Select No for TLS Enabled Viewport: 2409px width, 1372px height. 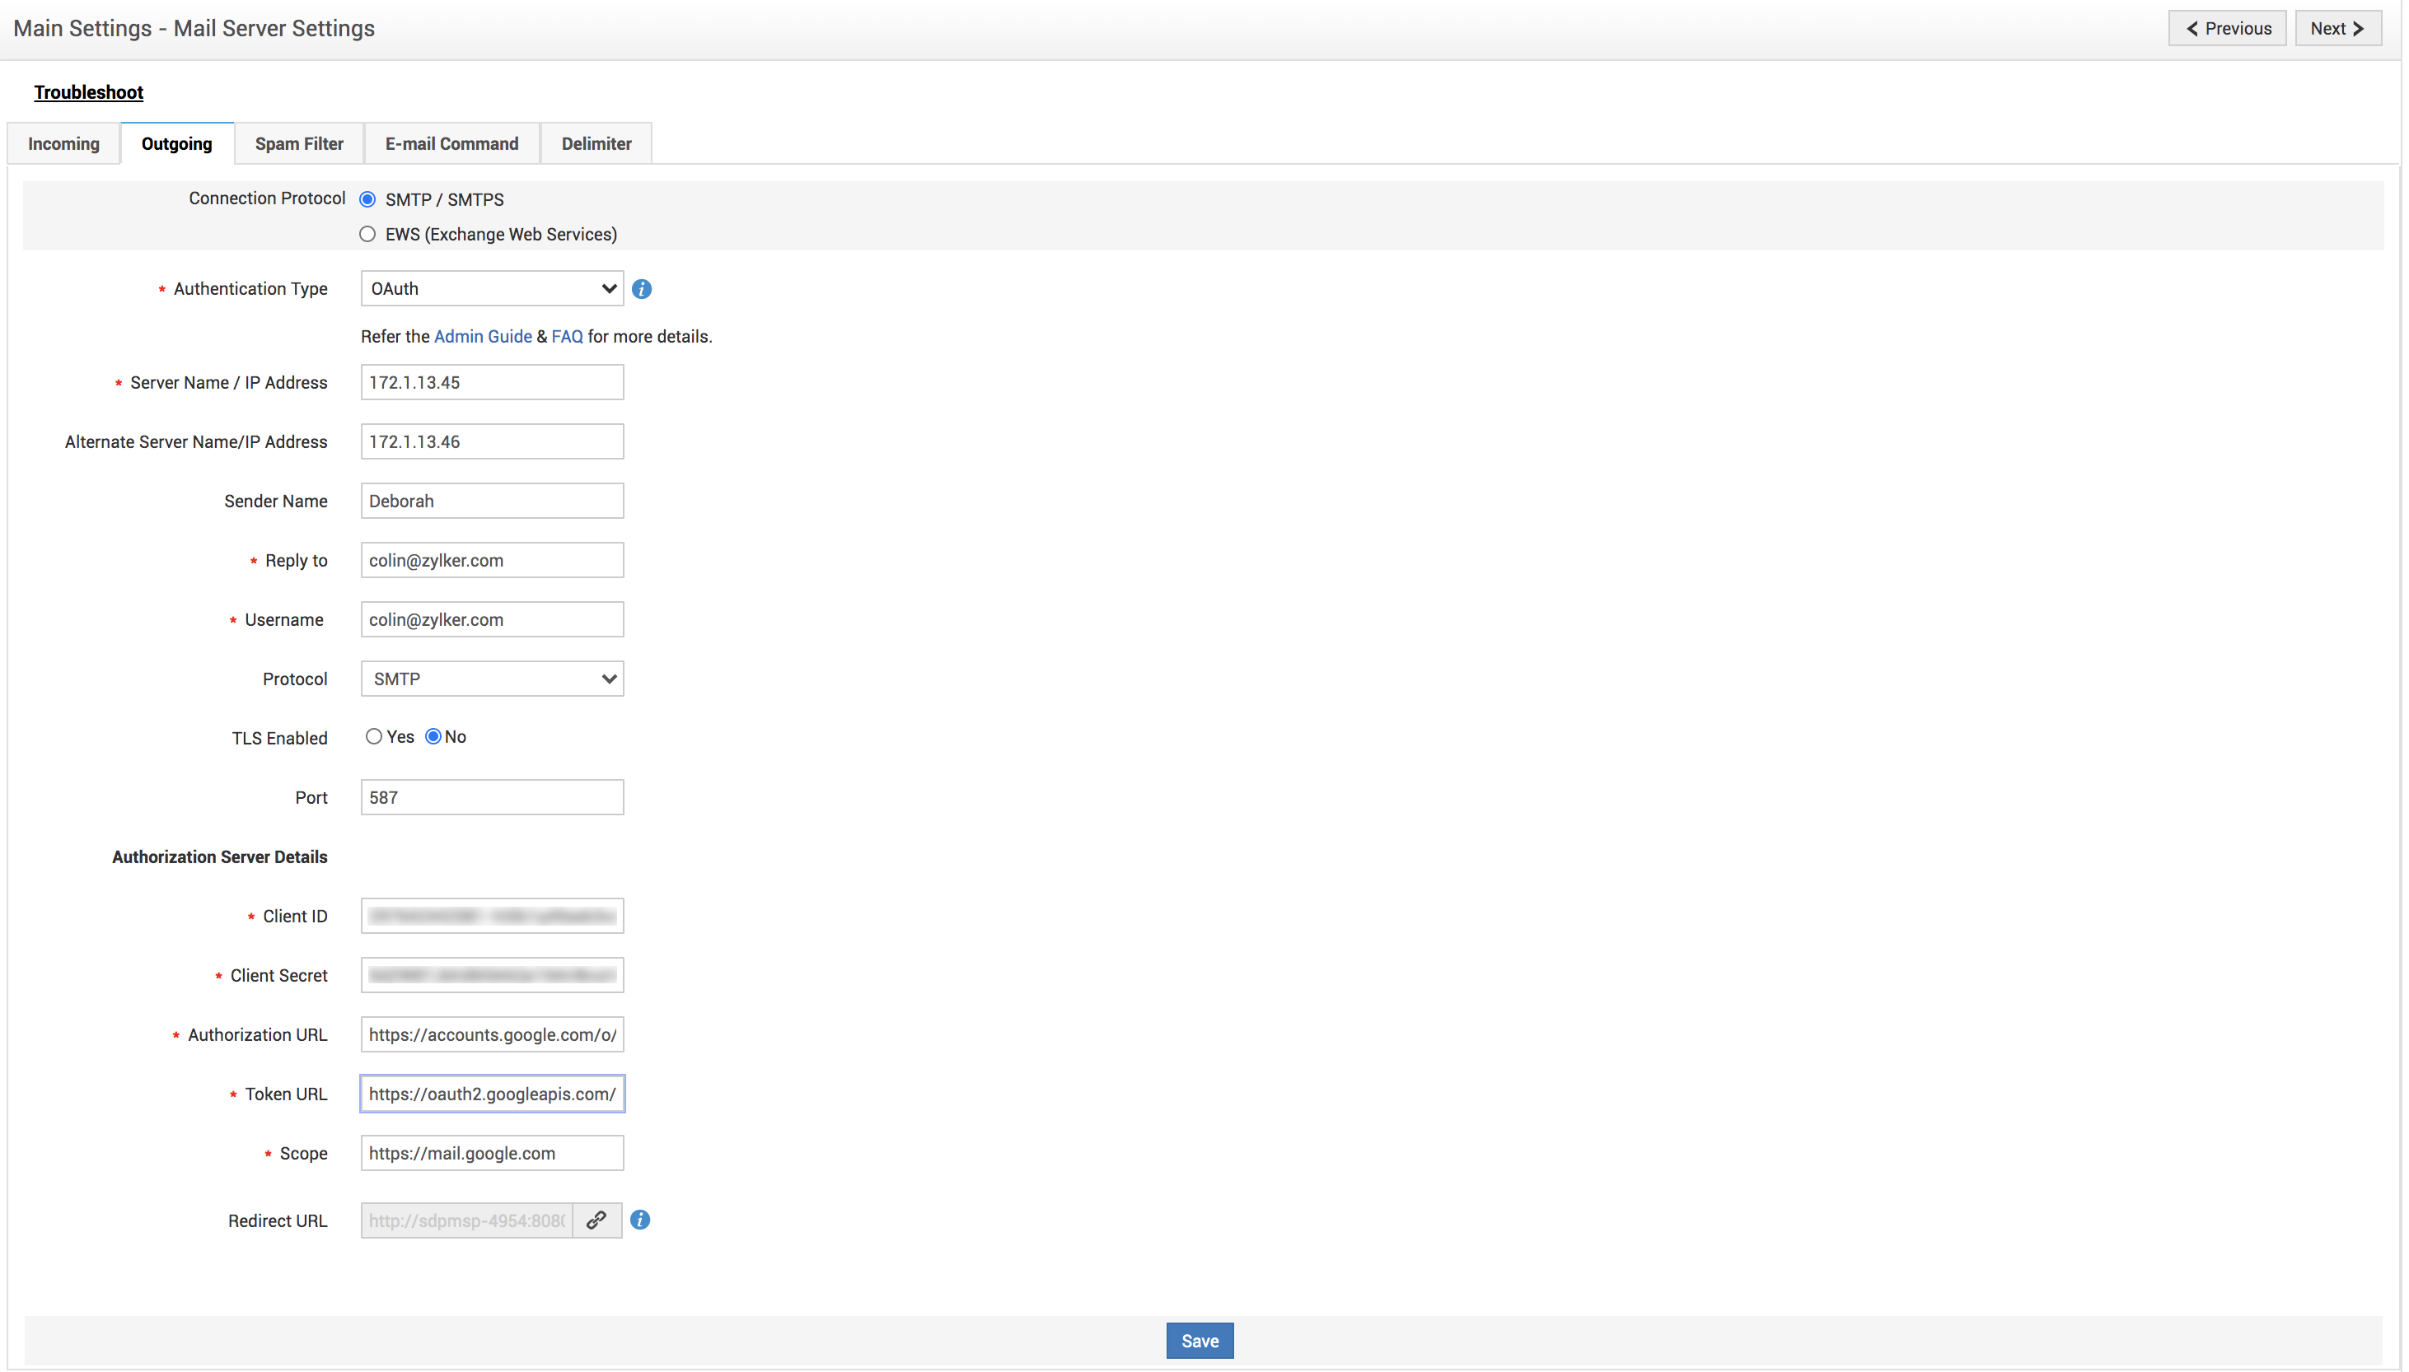click(x=433, y=737)
